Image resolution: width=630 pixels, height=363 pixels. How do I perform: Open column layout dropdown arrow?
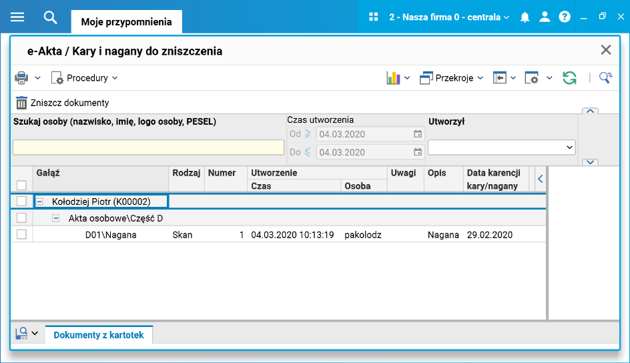point(513,78)
